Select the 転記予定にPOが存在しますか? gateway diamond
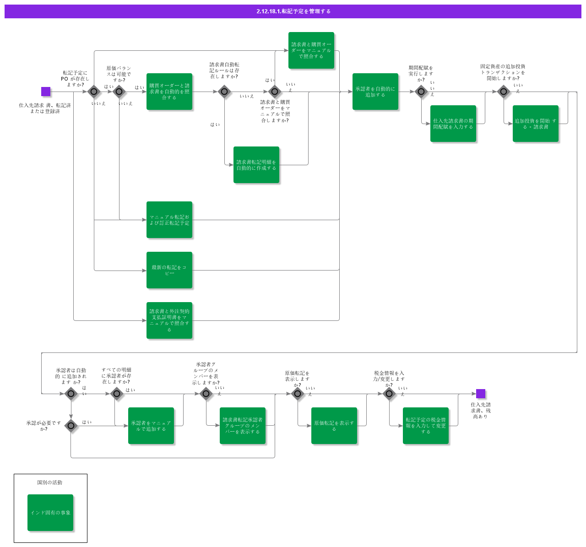 (x=94, y=92)
